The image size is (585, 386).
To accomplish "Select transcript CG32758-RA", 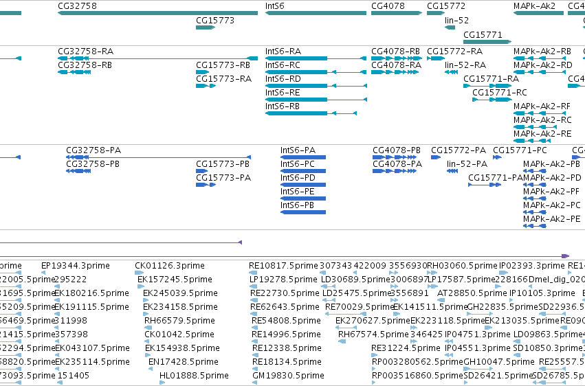I will point(158,58).
